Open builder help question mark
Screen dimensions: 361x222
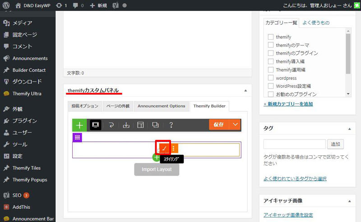click(x=171, y=125)
